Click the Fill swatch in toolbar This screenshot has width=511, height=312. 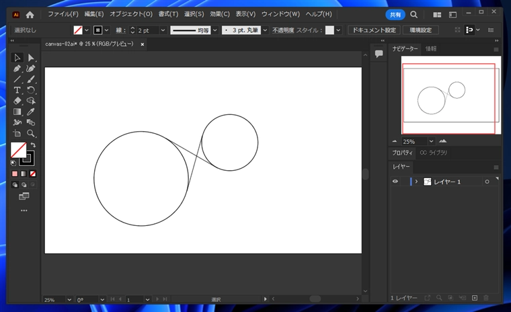coord(18,150)
